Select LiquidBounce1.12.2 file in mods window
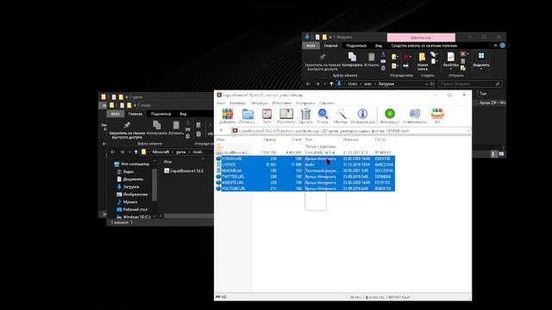552x310 pixels. tap(184, 170)
